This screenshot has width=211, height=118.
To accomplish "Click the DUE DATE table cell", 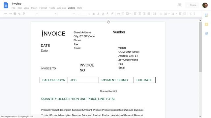I will click(x=145, y=80).
